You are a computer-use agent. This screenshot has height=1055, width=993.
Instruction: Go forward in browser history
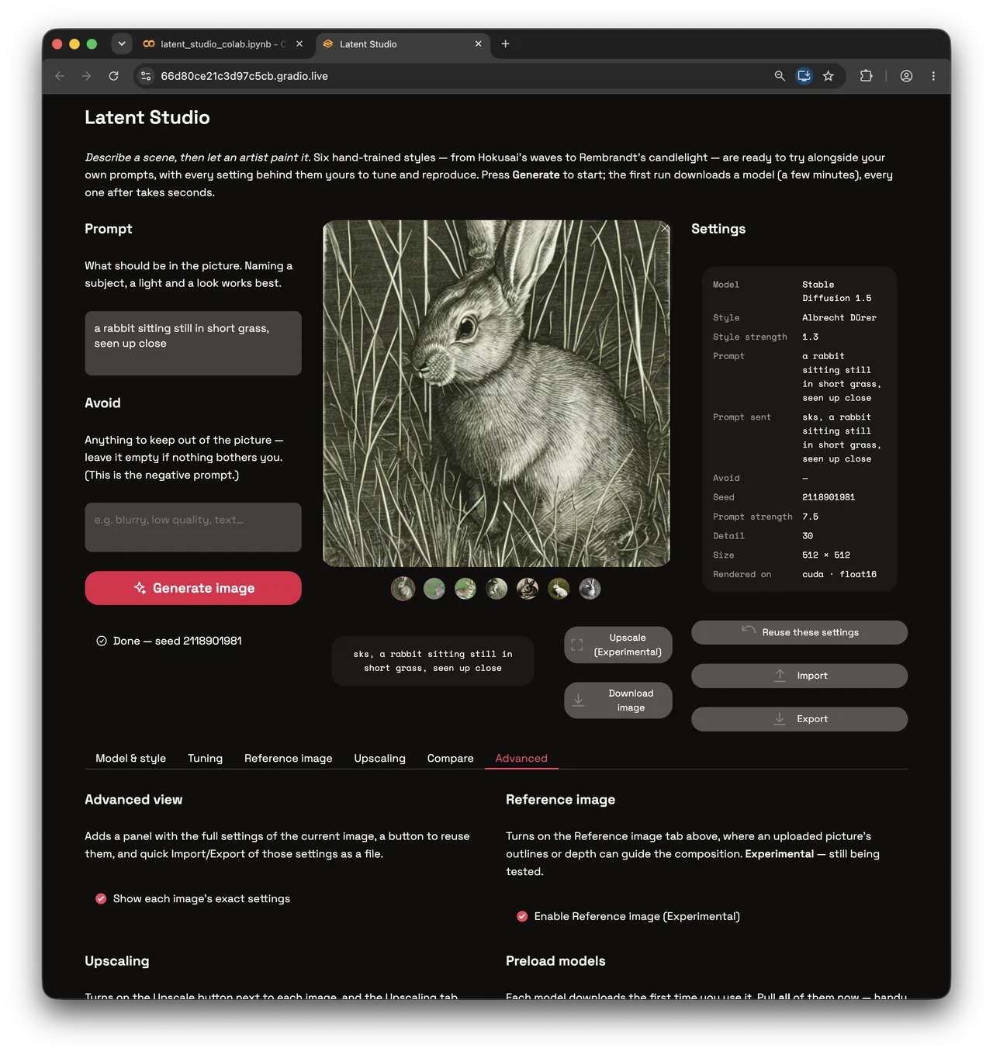coord(86,76)
